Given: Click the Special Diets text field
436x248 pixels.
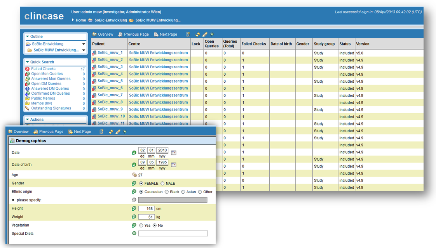Looking at the screenshot, I should [x=173, y=234].
